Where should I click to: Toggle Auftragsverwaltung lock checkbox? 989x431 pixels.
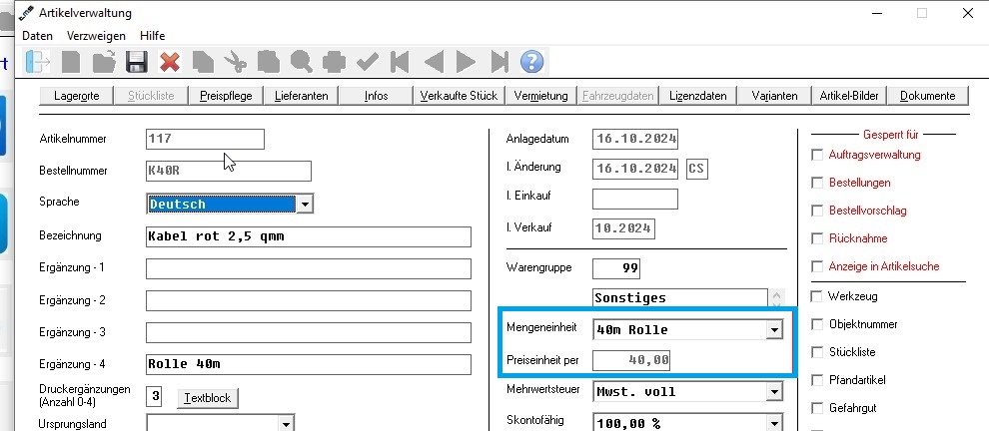(817, 155)
